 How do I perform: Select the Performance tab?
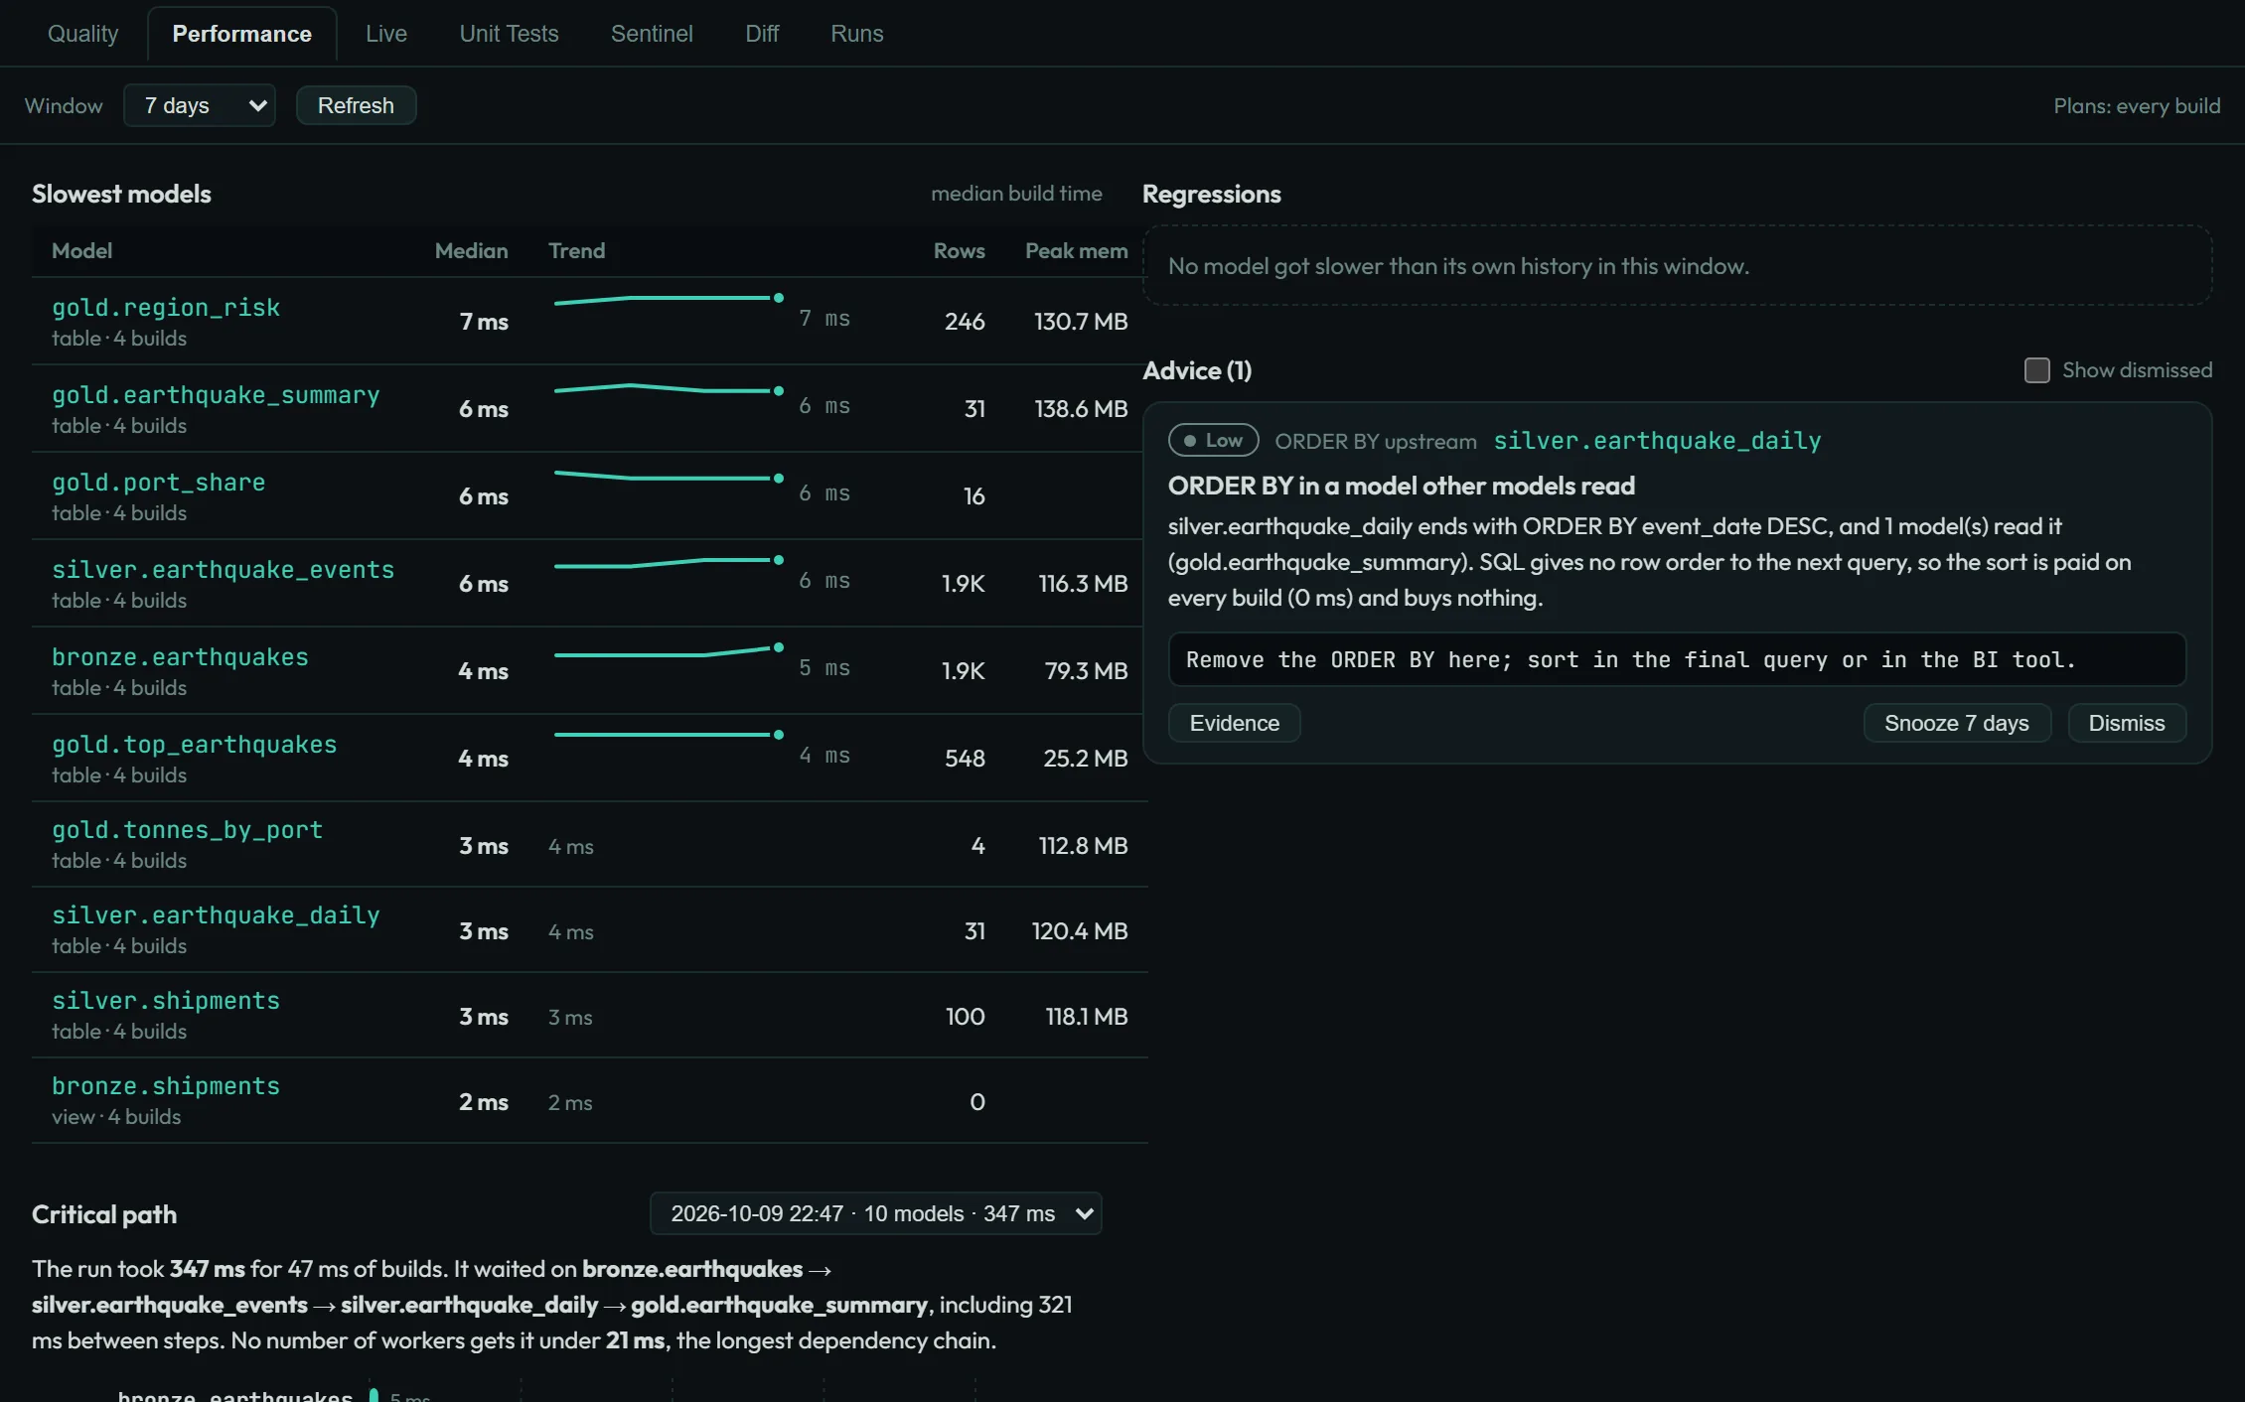pyautogui.click(x=241, y=34)
